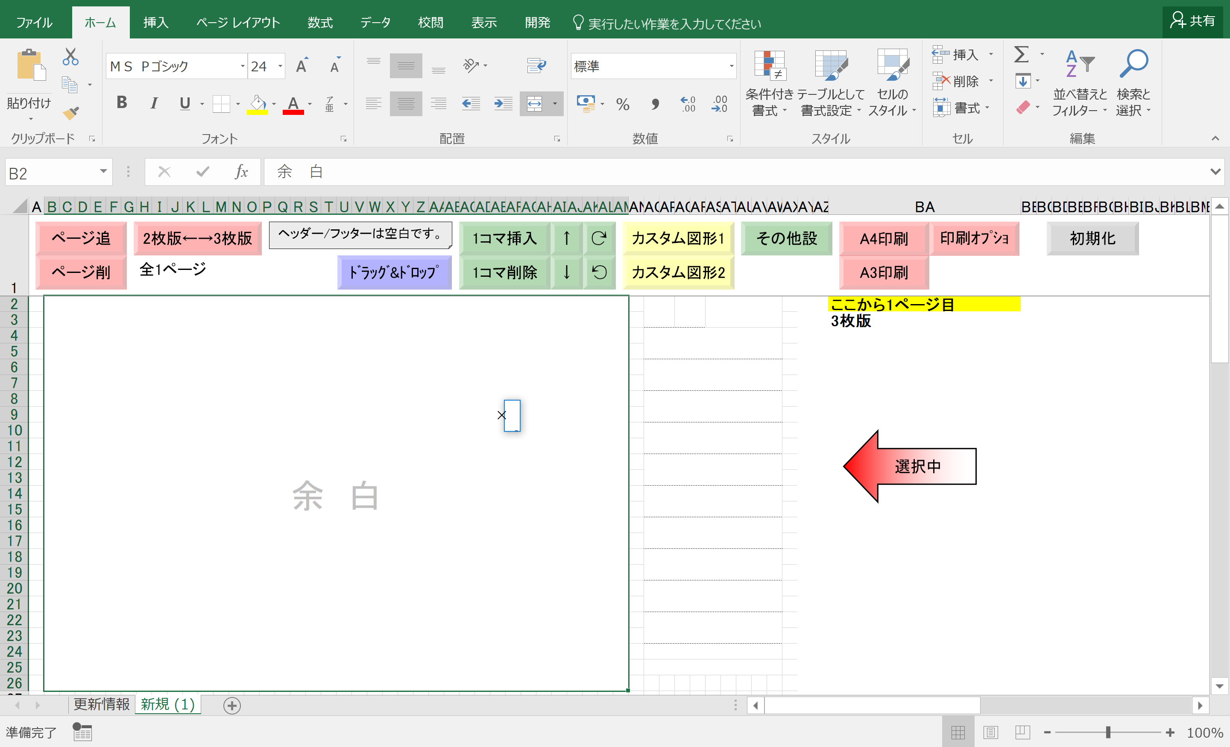Viewport: 1230px width, 747px height.
Task: Switch to Page Layout view in status bar
Action: pyautogui.click(x=990, y=732)
